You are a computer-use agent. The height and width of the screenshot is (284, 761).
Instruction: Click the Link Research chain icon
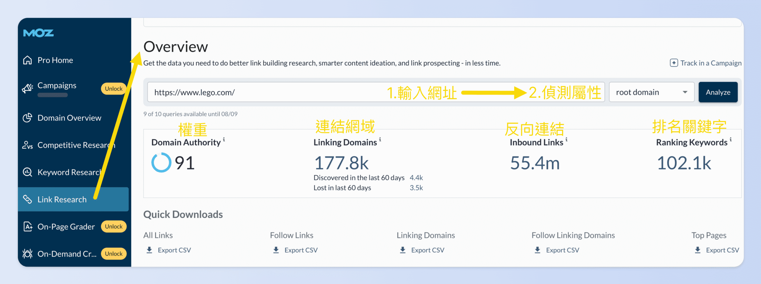tap(27, 199)
